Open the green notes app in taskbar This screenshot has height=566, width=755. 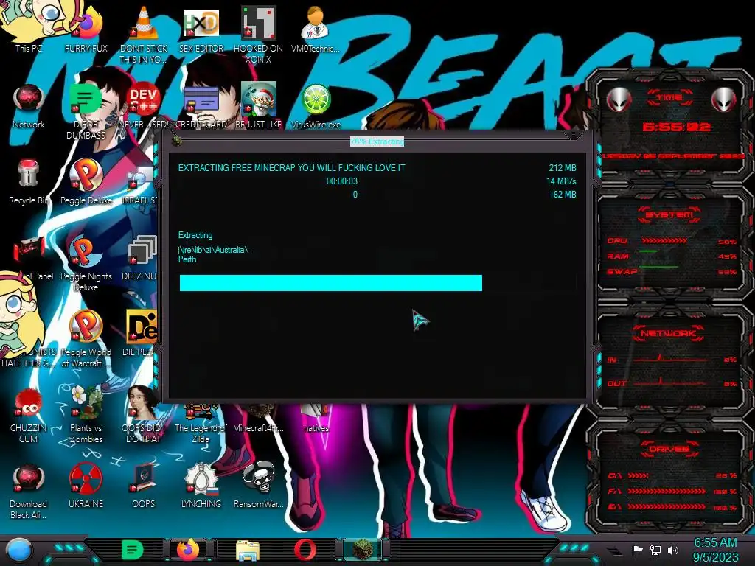(132, 550)
